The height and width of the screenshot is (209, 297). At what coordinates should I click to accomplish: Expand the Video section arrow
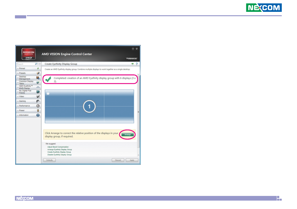(x=18, y=97)
